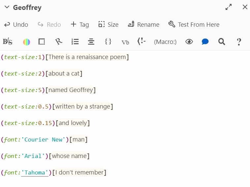The height and width of the screenshot is (187, 250).
Task: Open the bold/strikethrough text styles tool
Action: coord(8,42)
